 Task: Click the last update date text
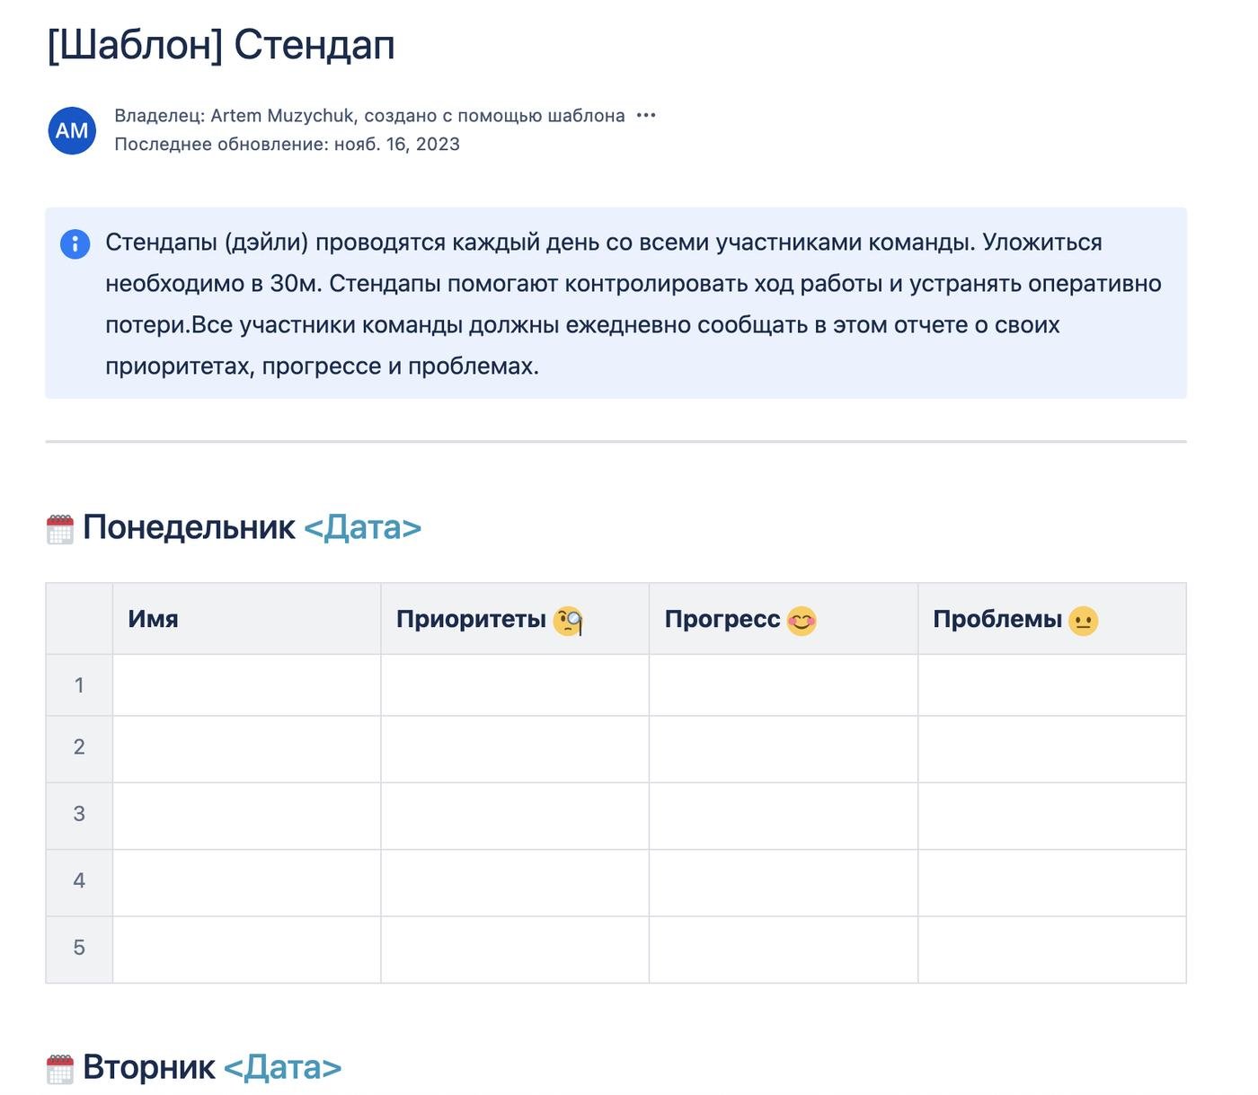(396, 145)
